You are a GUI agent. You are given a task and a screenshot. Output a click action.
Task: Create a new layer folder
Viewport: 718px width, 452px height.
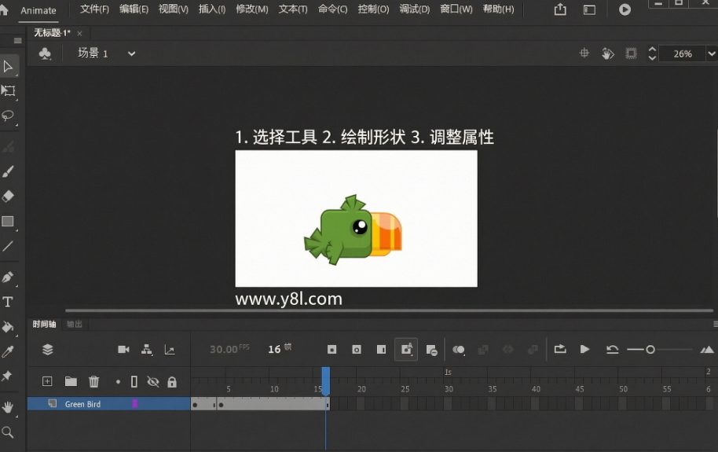(71, 381)
